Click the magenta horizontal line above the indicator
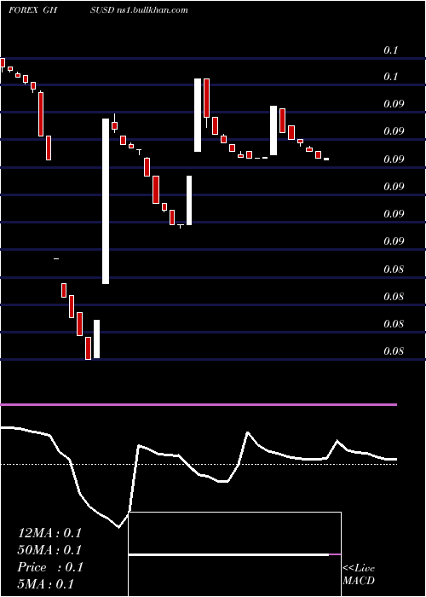Viewport: 426px width, 597px height. click(x=199, y=404)
